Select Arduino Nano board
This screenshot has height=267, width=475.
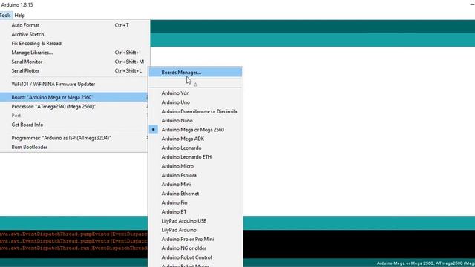click(195, 120)
